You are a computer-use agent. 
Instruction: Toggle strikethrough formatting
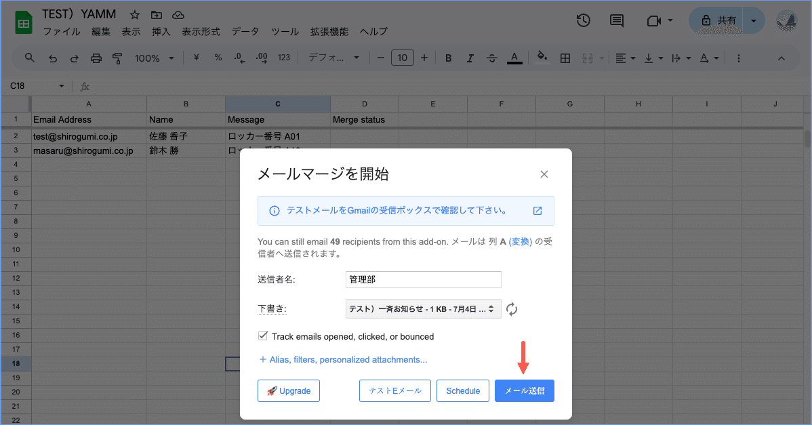click(x=491, y=58)
